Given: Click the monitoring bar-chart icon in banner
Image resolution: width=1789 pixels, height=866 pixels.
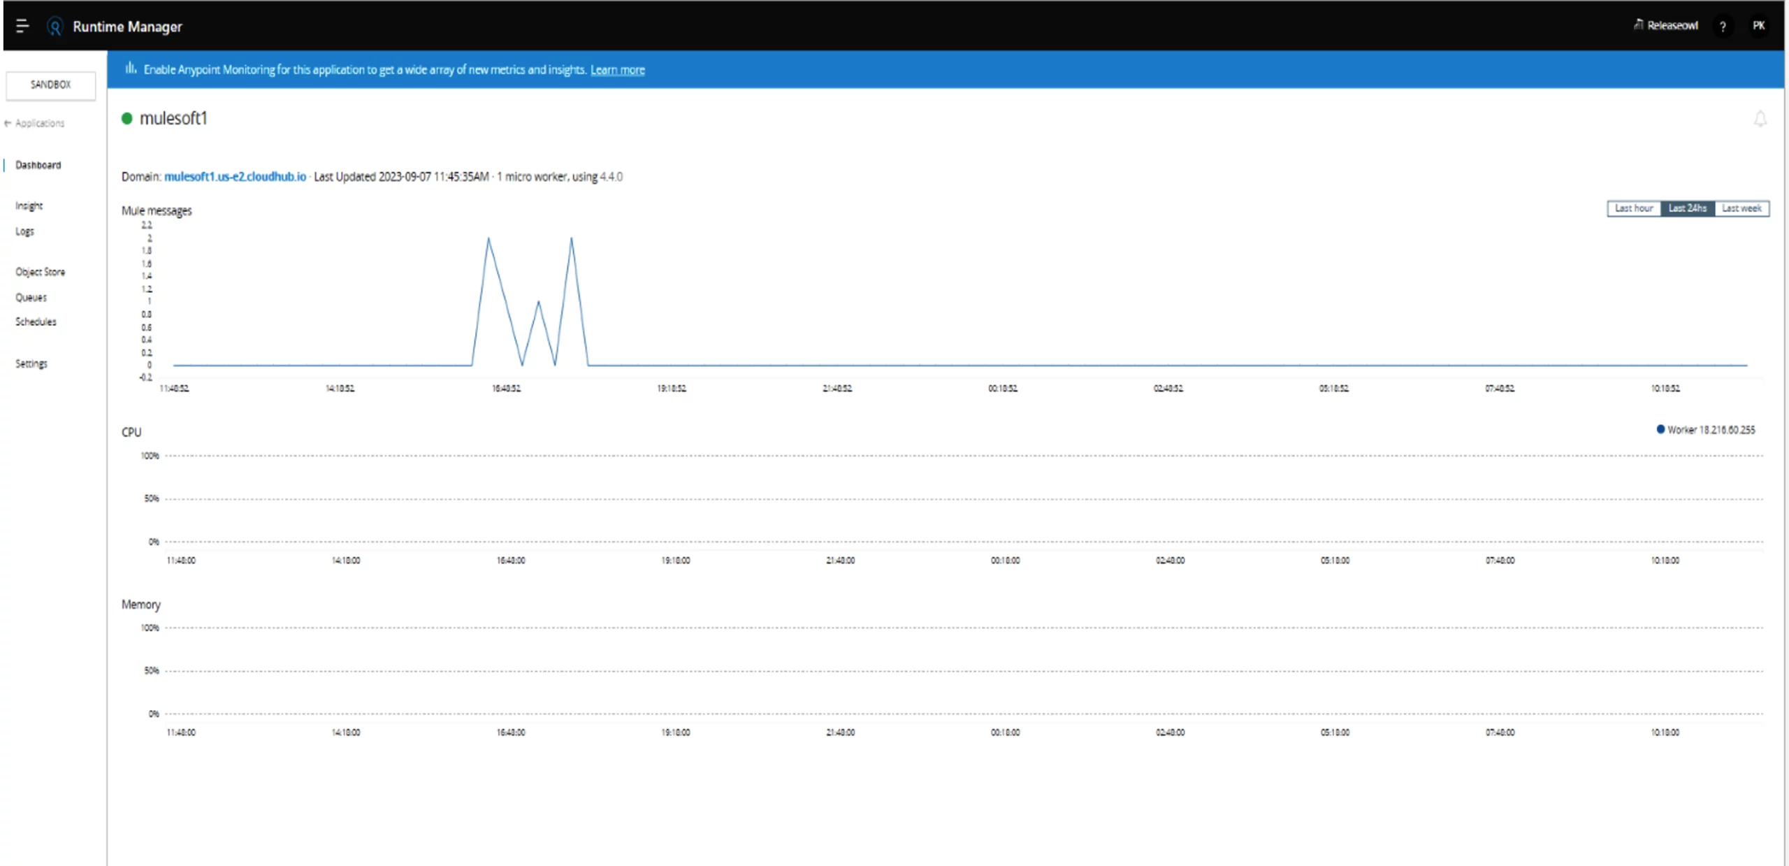Looking at the screenshot, I should click(x=131, y=68).
